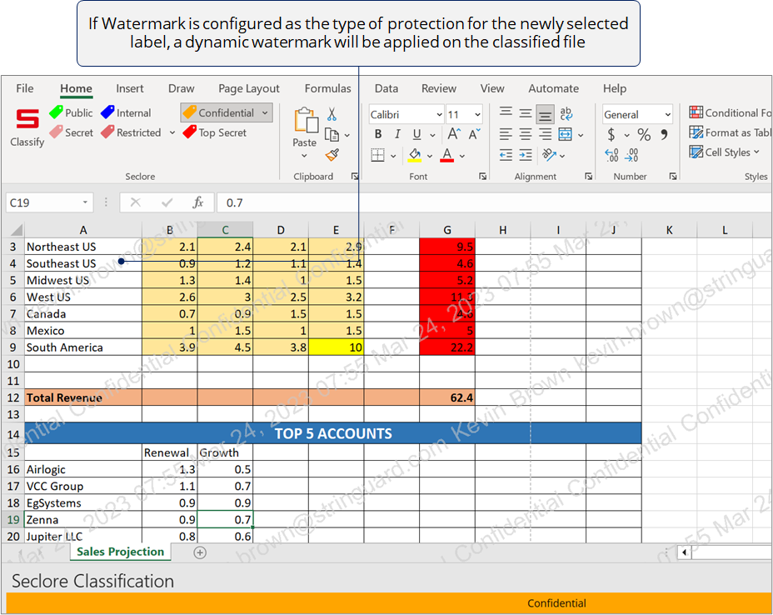Image resolution: width=773 pixels, height=615 pixels.
Task: Copy selection with the Copy icon
Action: (x=332, y=135)
